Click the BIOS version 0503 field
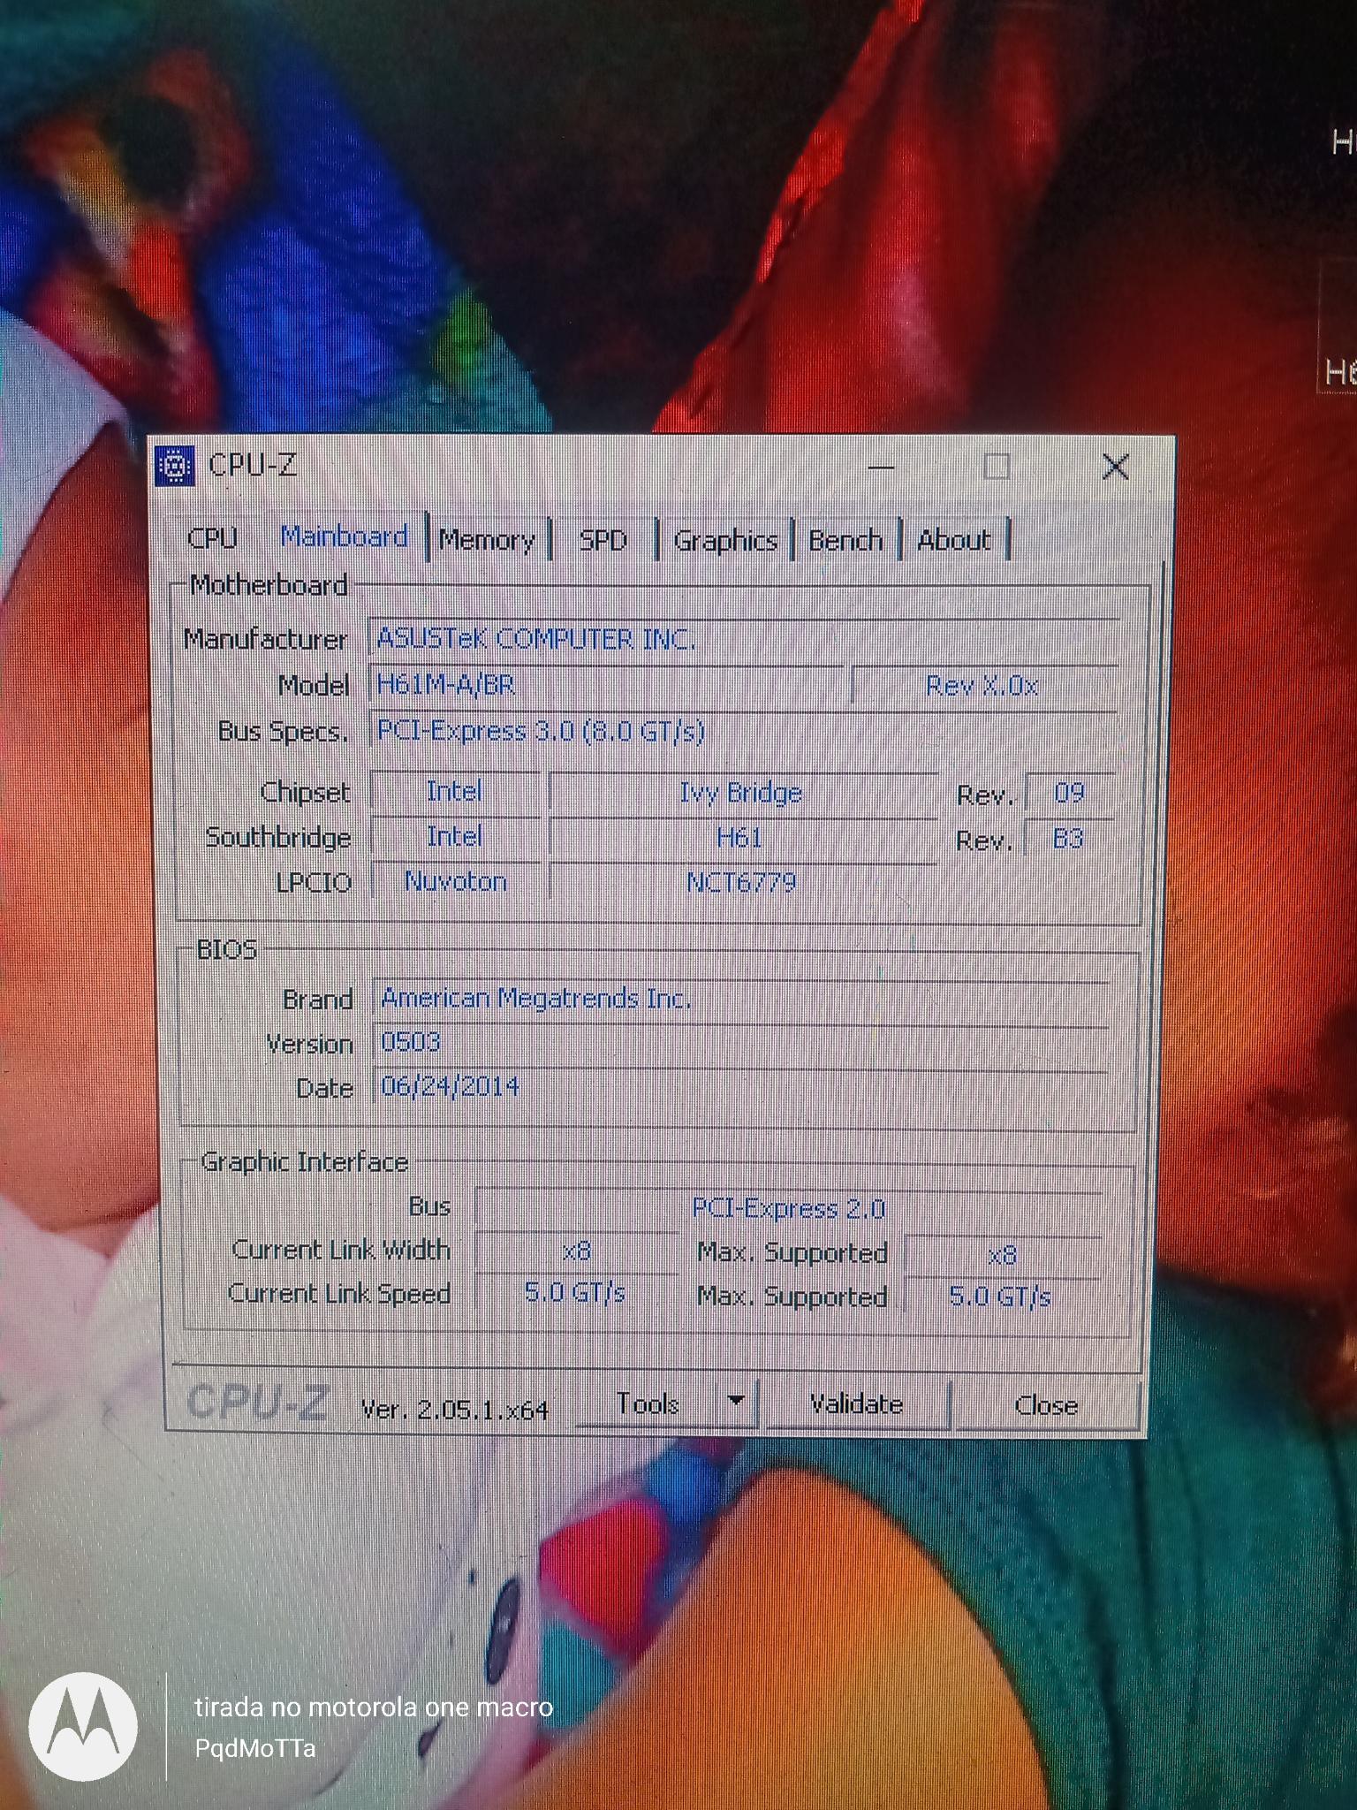Viewport: 1357px width, 1810px height. 742,1043
